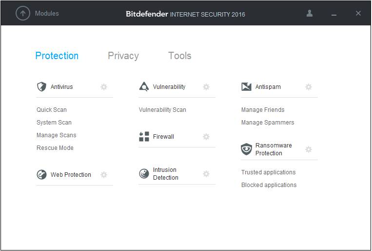Open Firewall settings gear
This screenshot has width=372, height=251.
(x=206, y=137)
